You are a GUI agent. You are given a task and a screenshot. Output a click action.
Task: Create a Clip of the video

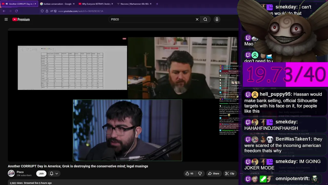(x=230, y=173)
